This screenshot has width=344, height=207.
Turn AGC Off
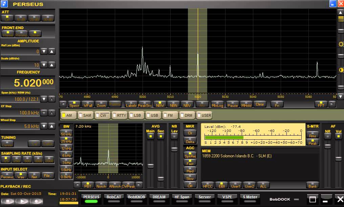(190, 185)
